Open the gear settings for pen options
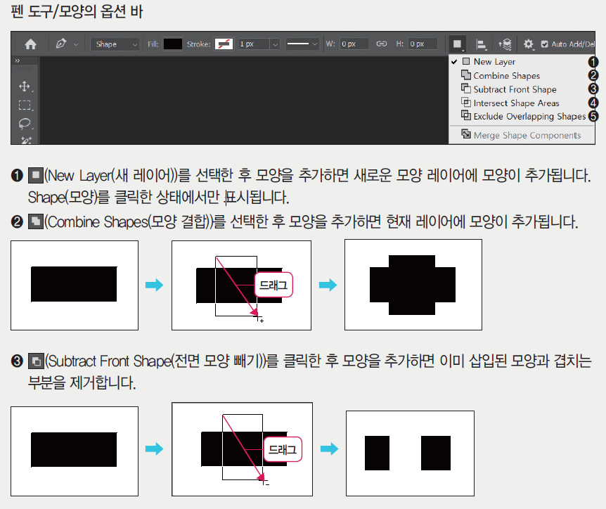606x509 pixels. [x=529, y=44]
